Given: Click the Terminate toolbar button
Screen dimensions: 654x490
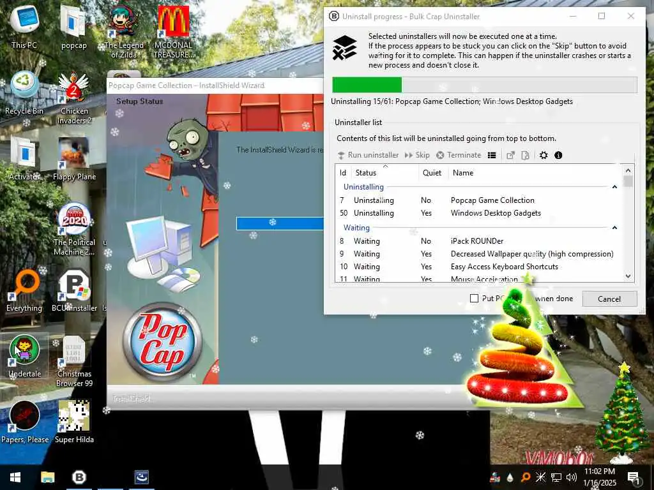Looking at the screenshot, I should click(x=459, y=155).
